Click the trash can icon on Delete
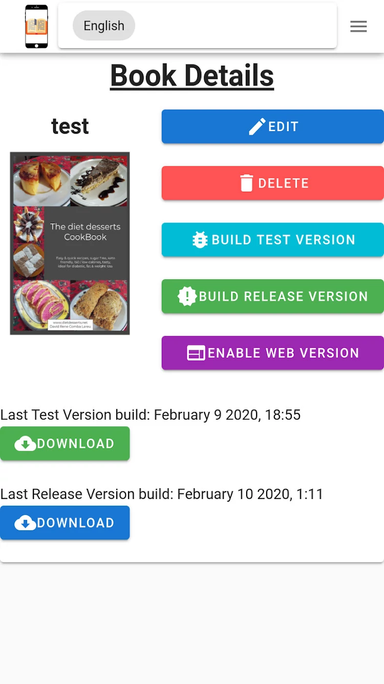This screenshot has width=384, height=684. point(247,183)
